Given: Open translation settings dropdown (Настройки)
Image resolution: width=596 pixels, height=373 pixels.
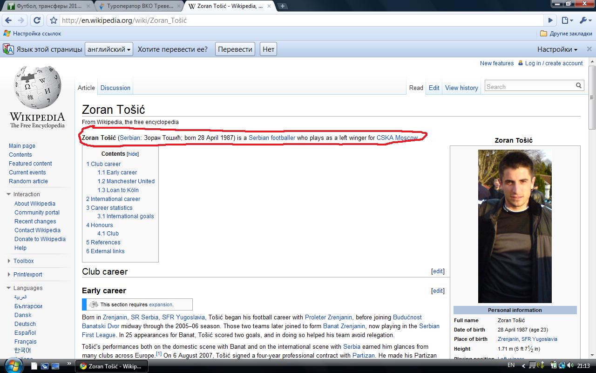Looking at the screenshot, I should click(557, 49).
